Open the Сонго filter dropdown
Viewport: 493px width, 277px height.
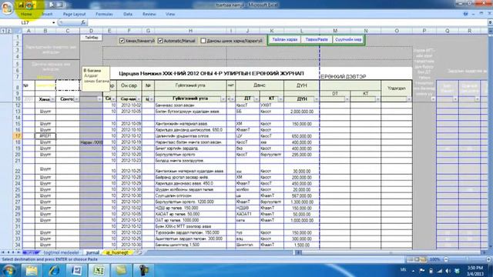coord(77,99)
